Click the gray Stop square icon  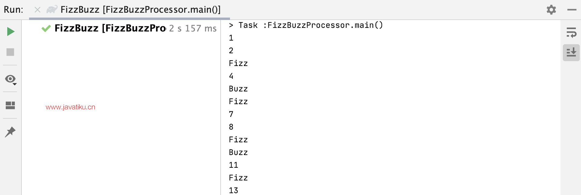point(10,52)
